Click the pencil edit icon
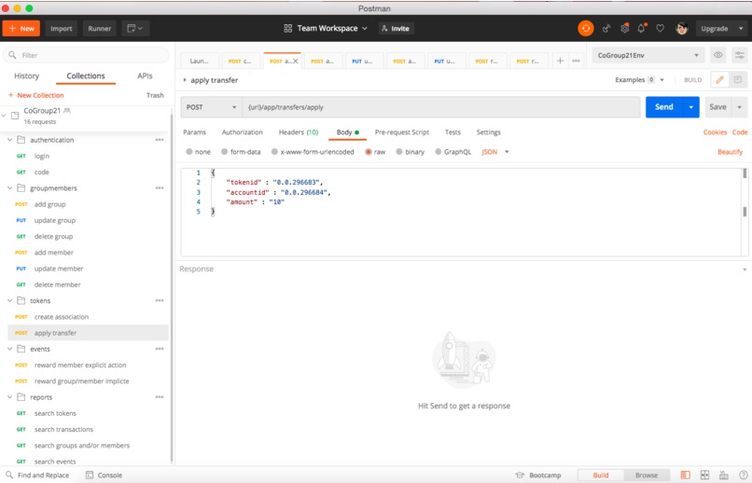The height and width of the screenshot is (483, 752). pos(719,80)
